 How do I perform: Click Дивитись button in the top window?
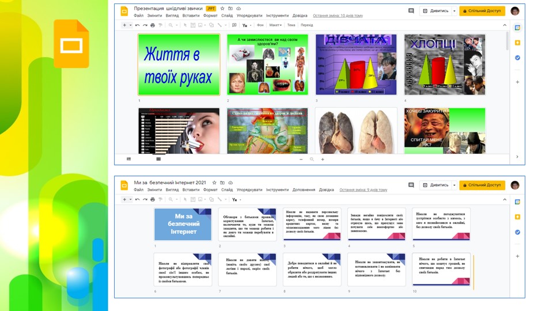coord(435,11)
